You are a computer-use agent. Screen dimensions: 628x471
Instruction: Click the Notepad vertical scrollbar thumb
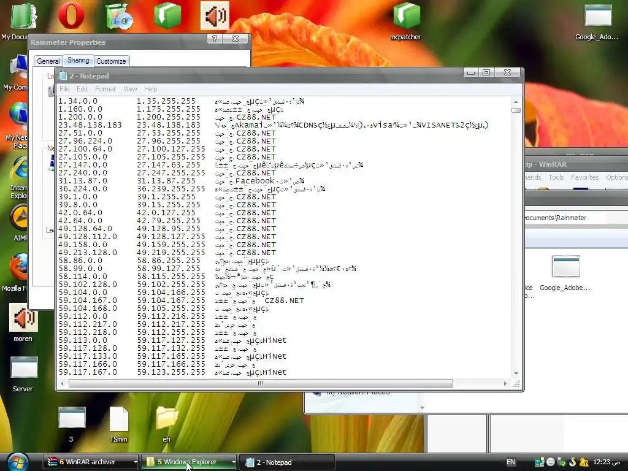(516, 110)
